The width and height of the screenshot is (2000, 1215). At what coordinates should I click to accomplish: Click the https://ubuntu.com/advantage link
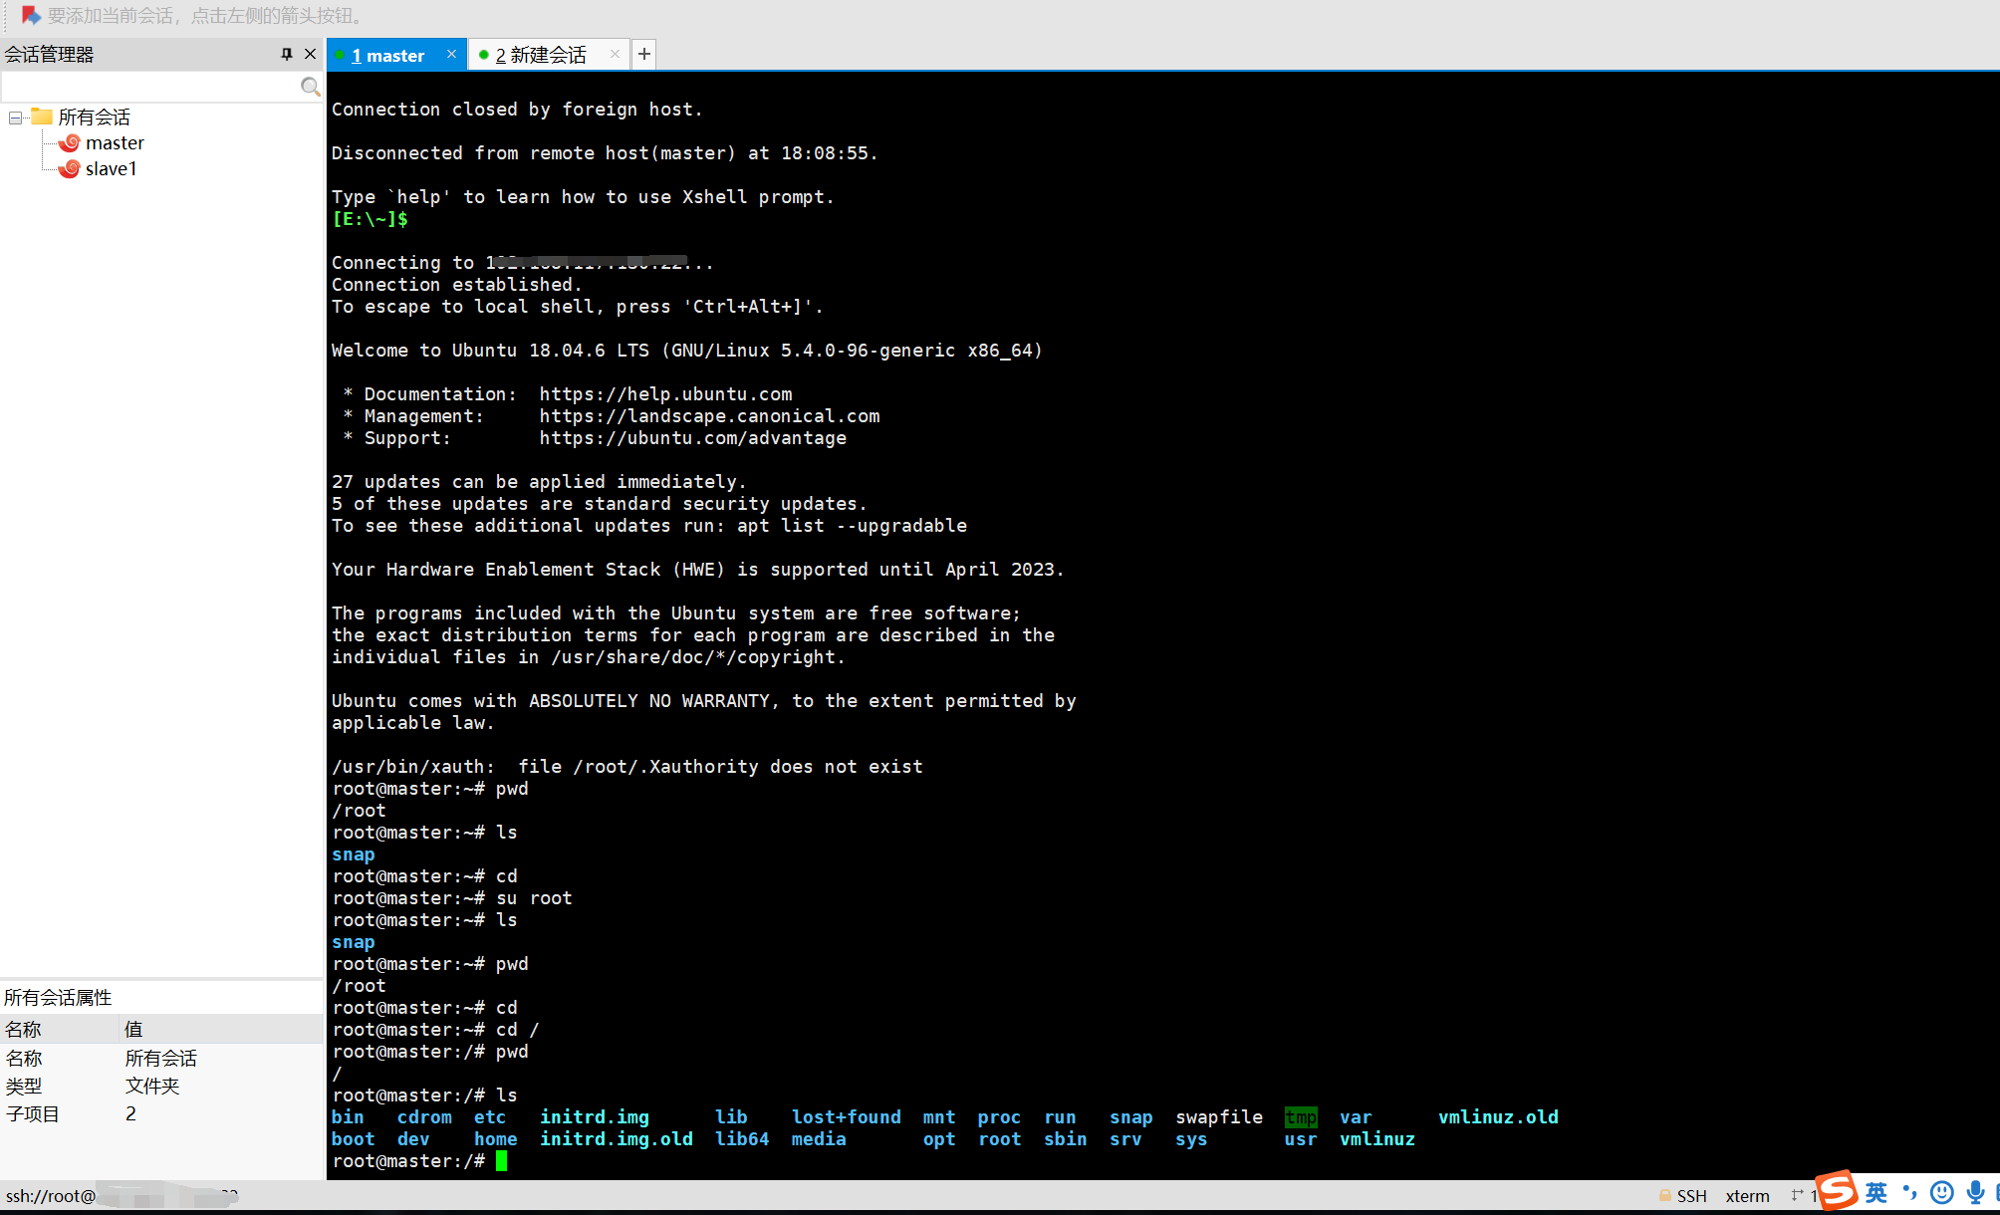[x=692, y=438]
